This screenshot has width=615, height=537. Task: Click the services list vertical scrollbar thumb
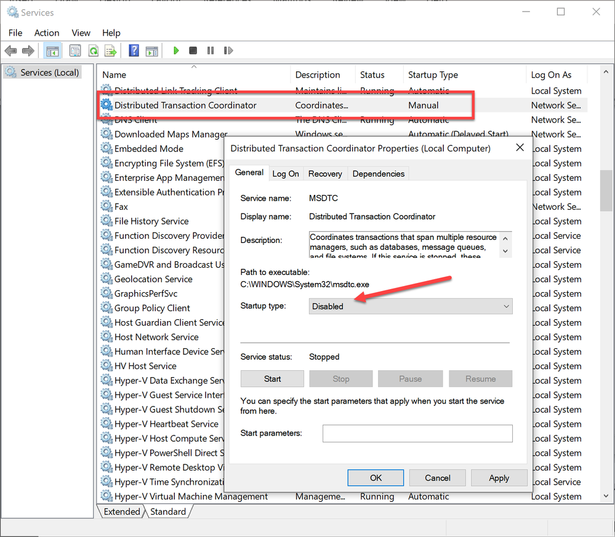click(606, 191)
